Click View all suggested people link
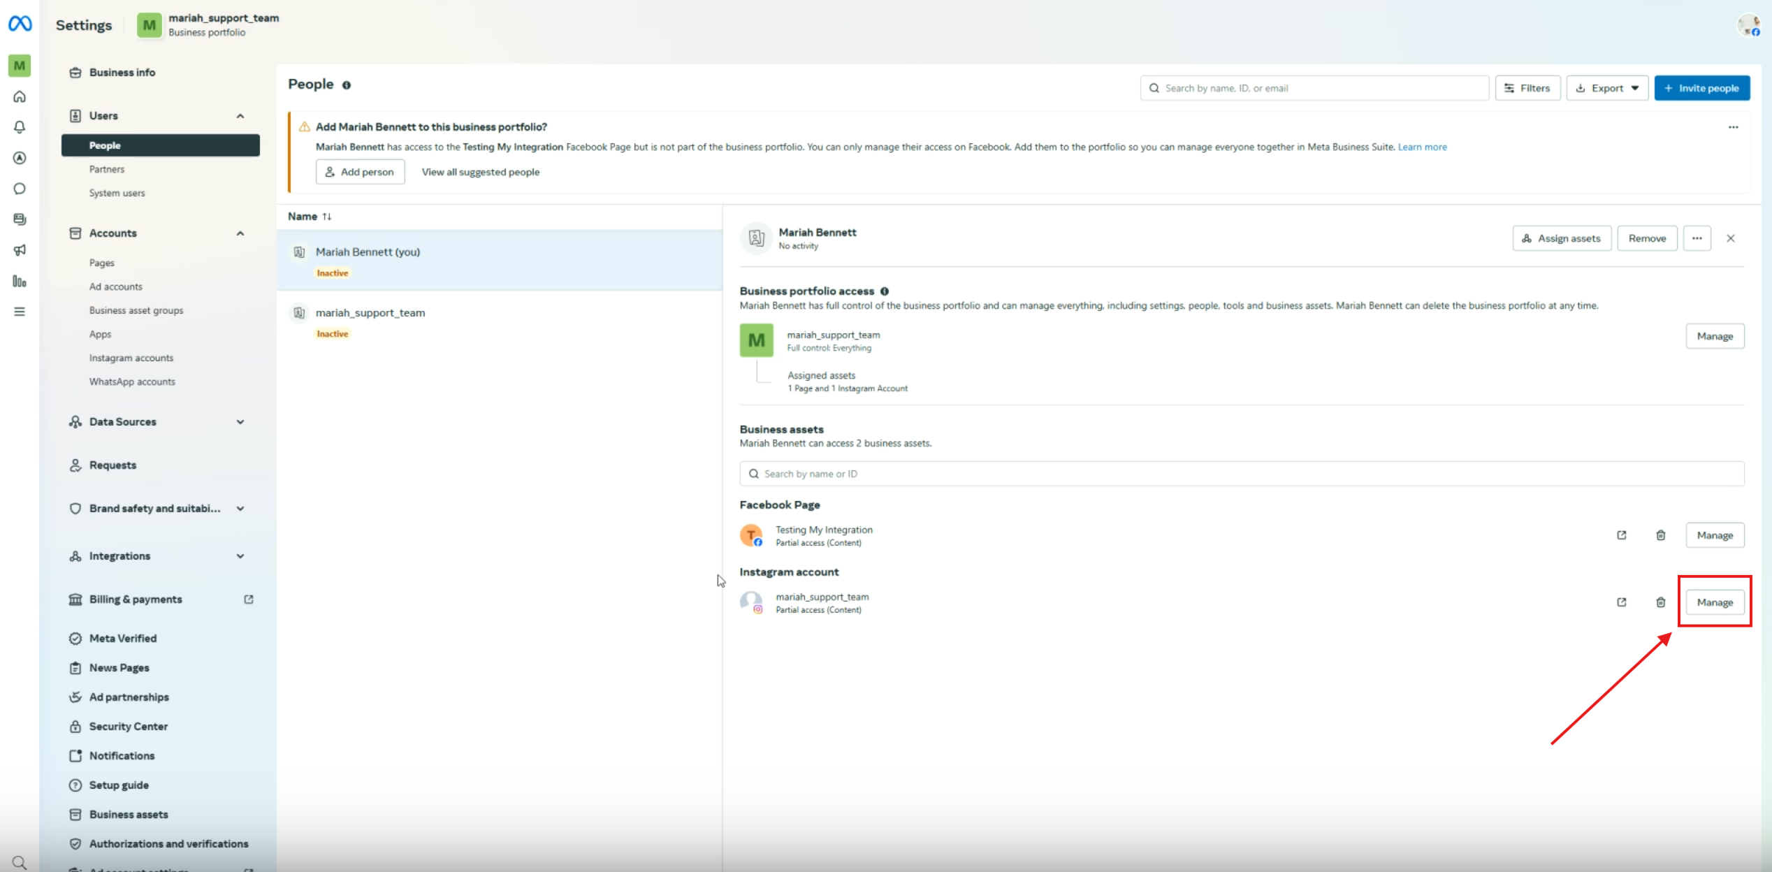 point(481,172)
